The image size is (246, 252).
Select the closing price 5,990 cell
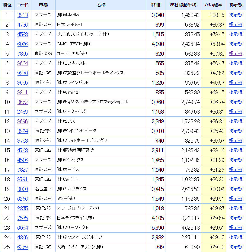click(x=156, y=228)
